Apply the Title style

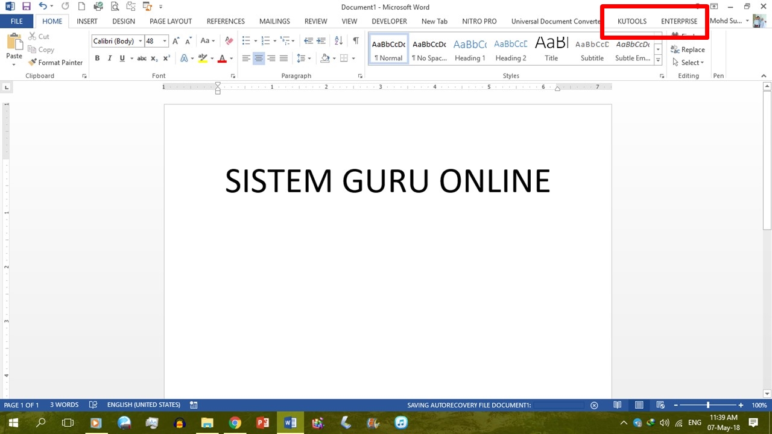(551, 50)
